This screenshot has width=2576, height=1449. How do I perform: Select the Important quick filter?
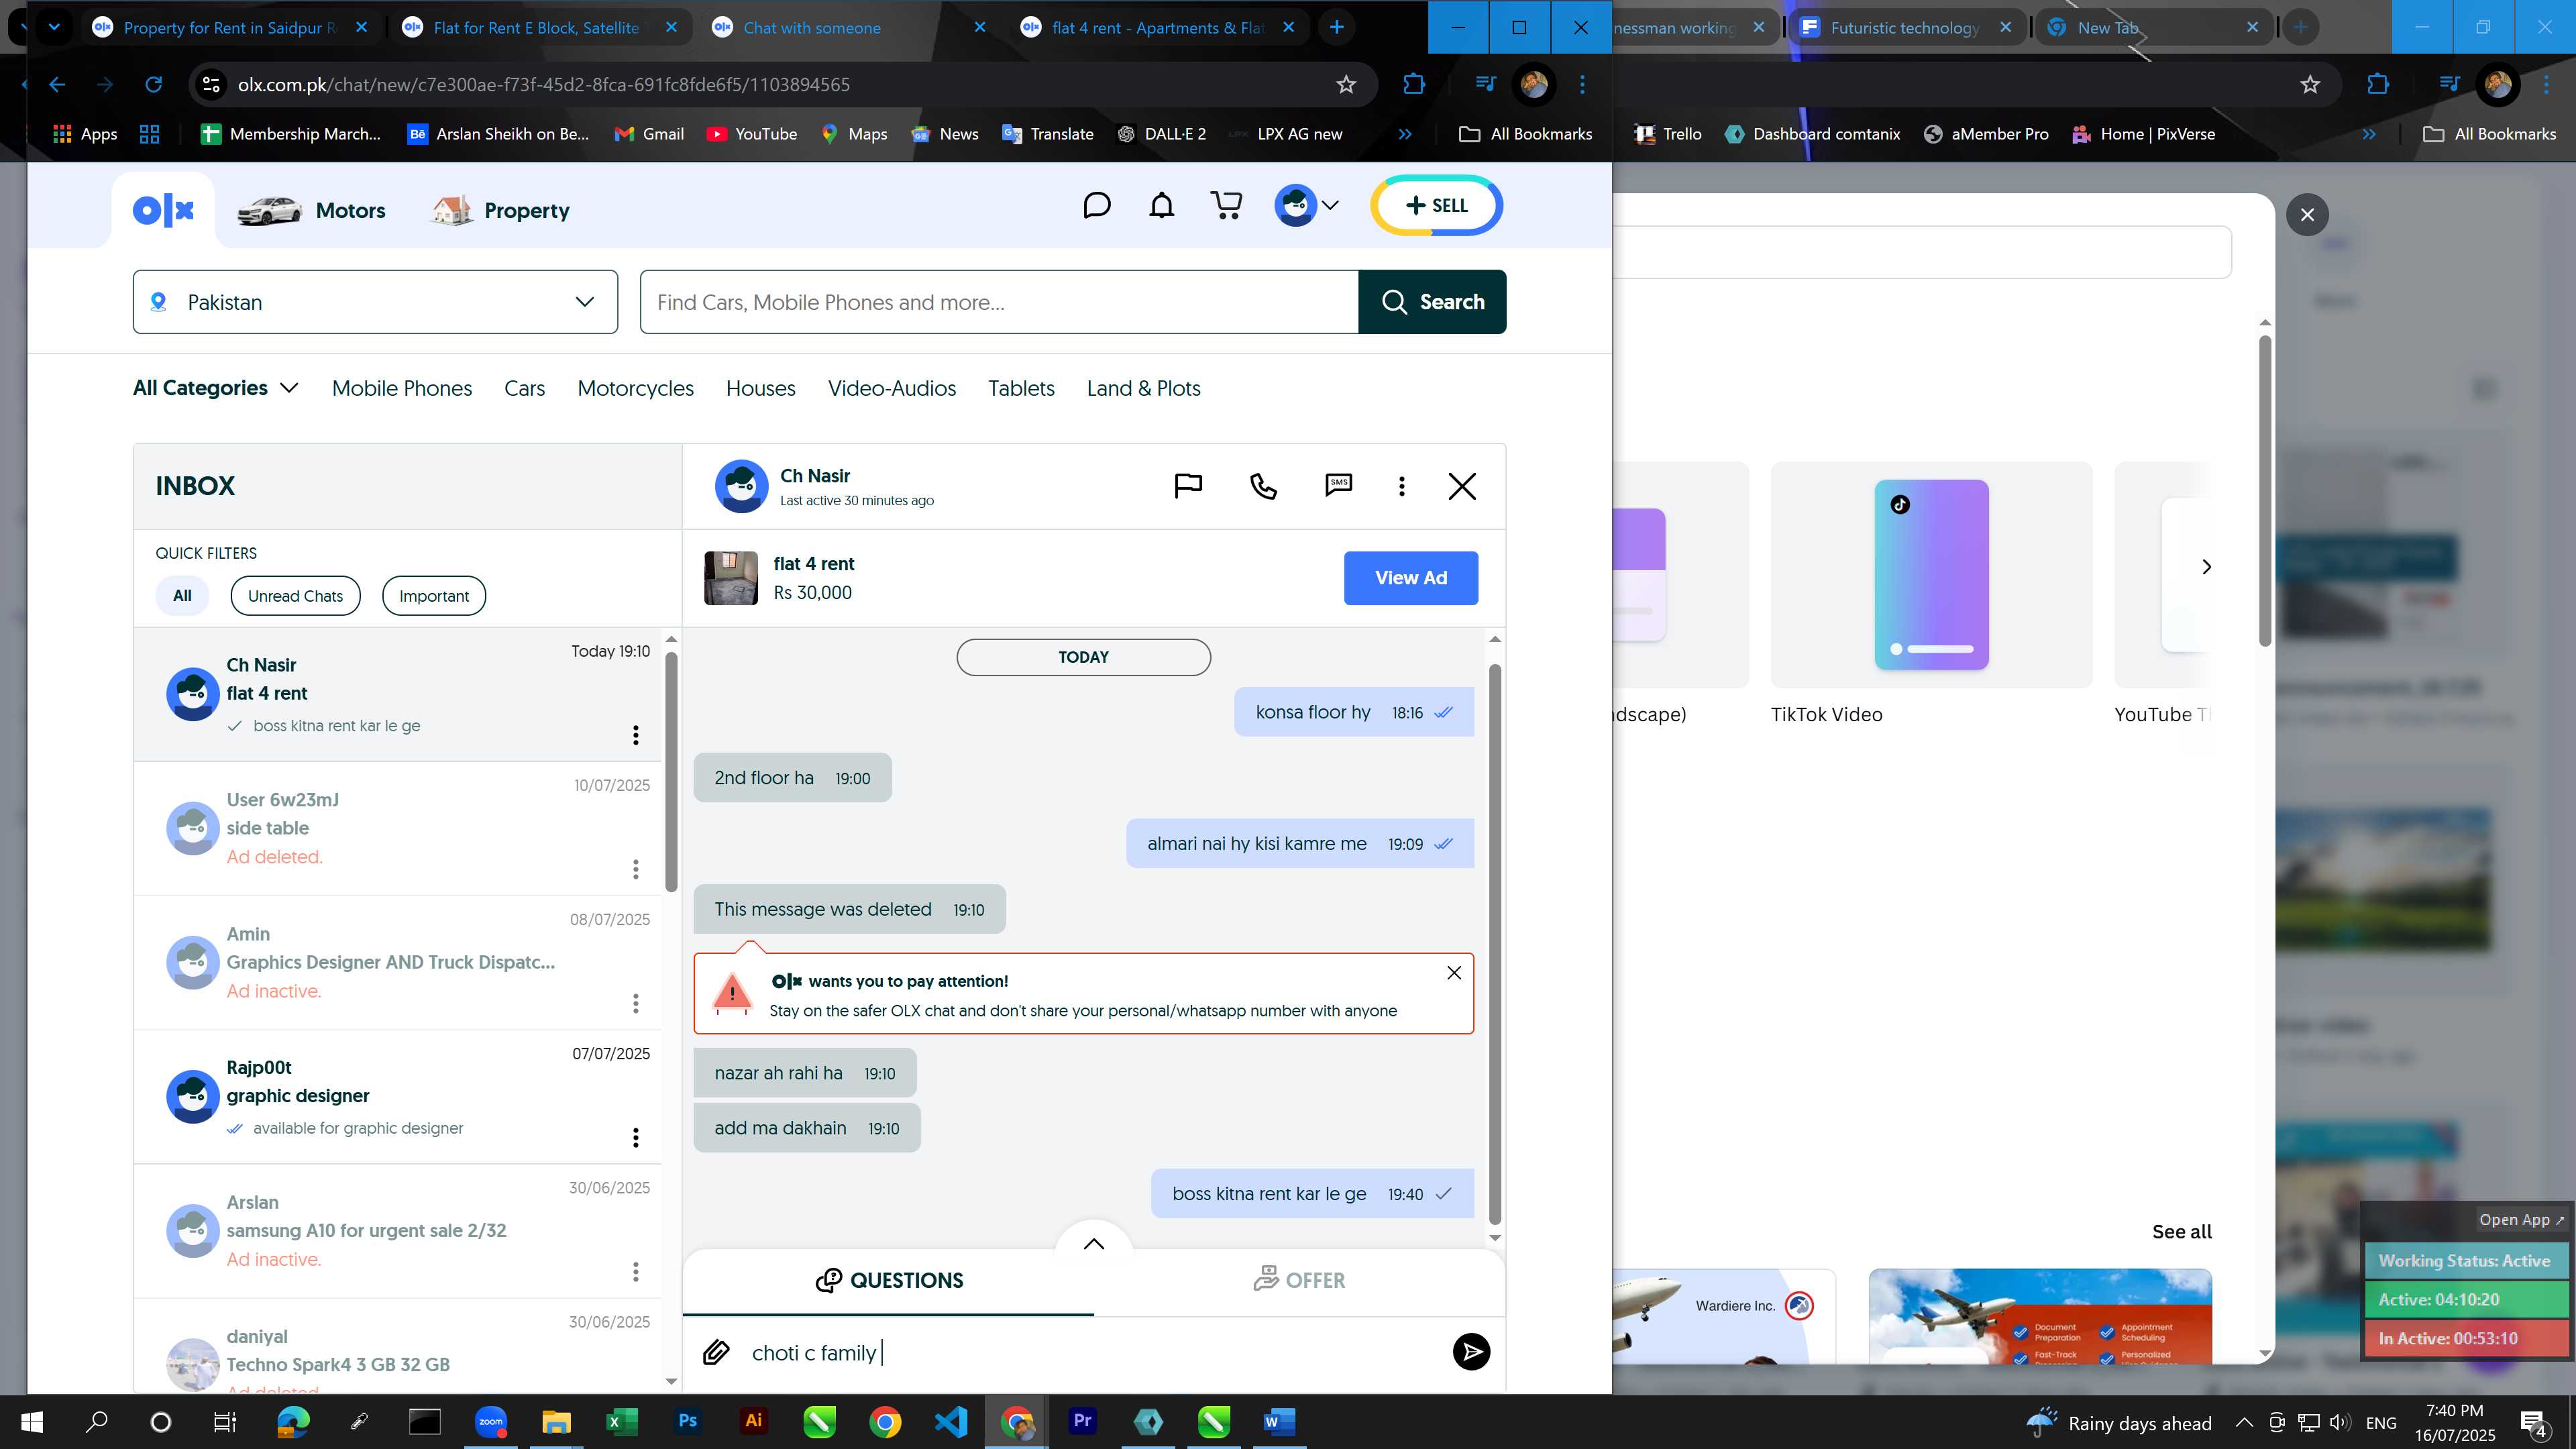pyautogui.click(x=434, y=596)
